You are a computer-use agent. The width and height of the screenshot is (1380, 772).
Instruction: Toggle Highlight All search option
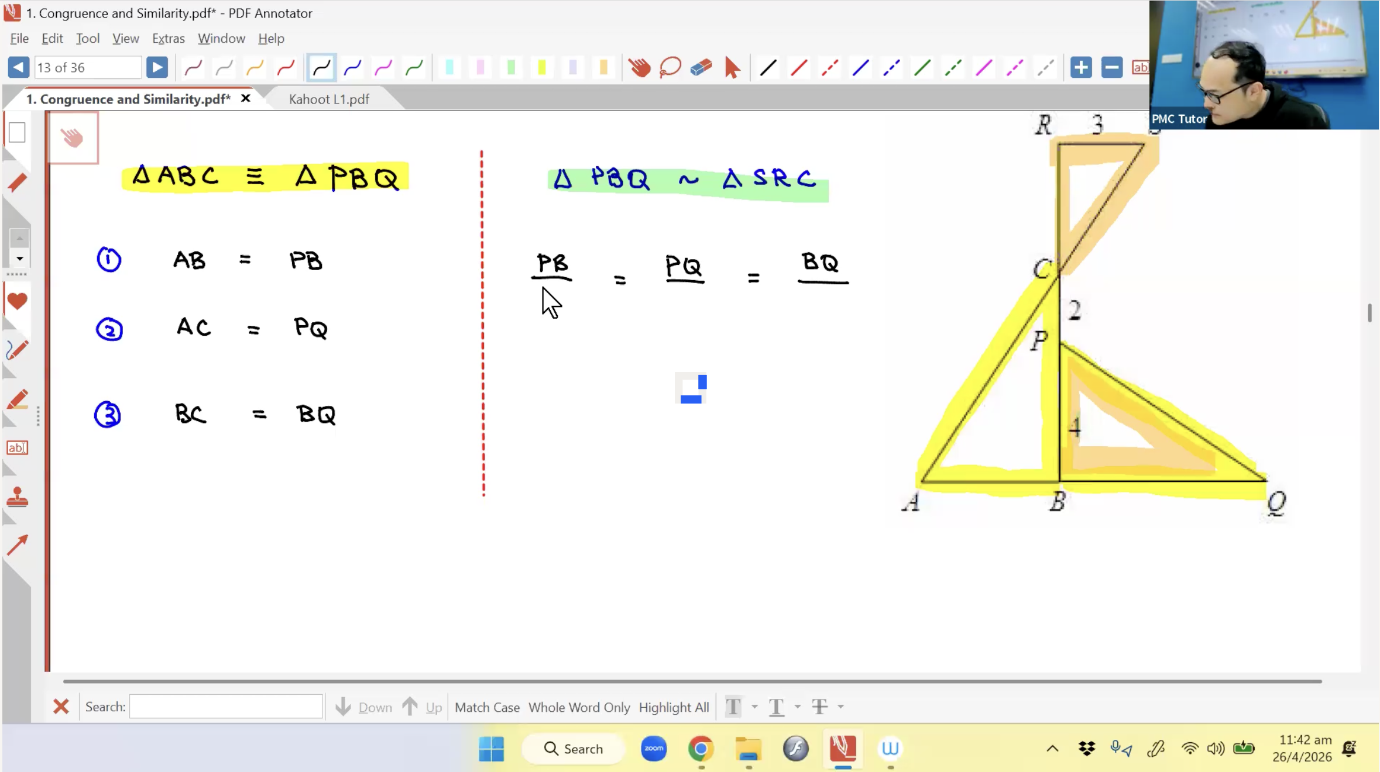tap(674, 708)
